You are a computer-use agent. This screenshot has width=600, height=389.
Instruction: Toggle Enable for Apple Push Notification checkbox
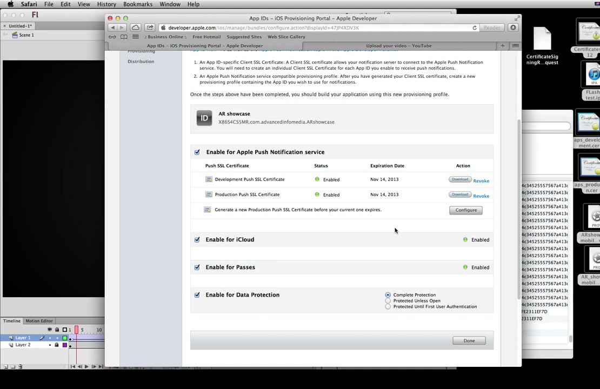(197, 152)
